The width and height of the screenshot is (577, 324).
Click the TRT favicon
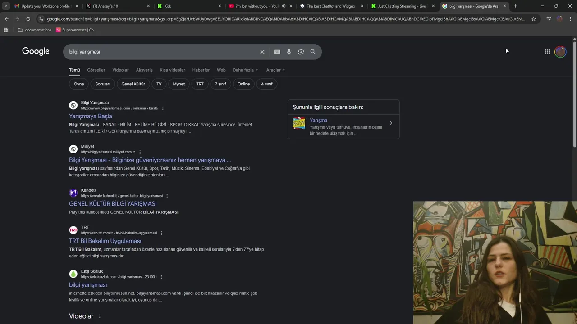[x=73, y=230]
